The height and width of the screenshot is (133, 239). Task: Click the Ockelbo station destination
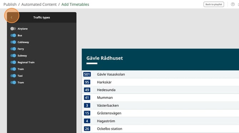click(x=110, y=129)
